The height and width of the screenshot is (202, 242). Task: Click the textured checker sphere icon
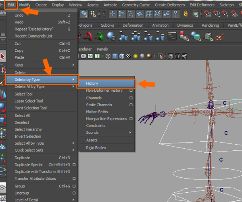pyautogui.click(x=128, y=56)
